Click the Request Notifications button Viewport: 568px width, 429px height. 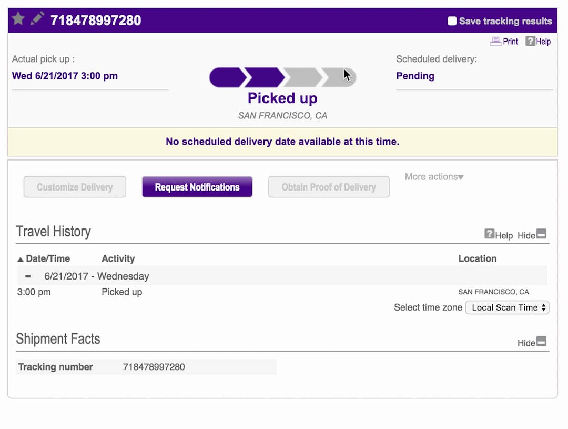197,186
